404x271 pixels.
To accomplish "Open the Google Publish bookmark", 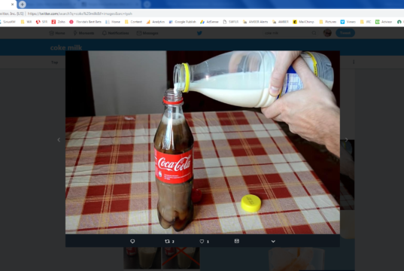I will tap(182, 22).
